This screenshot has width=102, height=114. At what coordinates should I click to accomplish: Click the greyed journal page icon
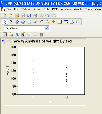[35, 35]
